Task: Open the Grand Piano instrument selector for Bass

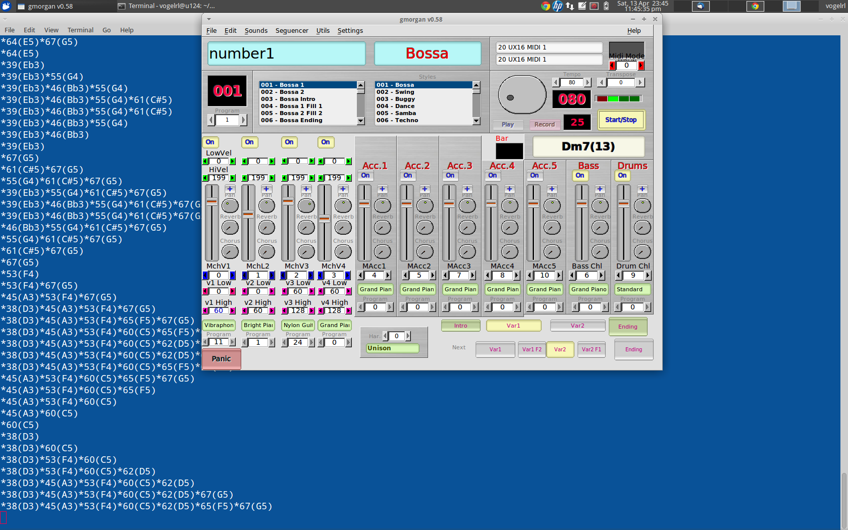Action: [x=589, y=289]
